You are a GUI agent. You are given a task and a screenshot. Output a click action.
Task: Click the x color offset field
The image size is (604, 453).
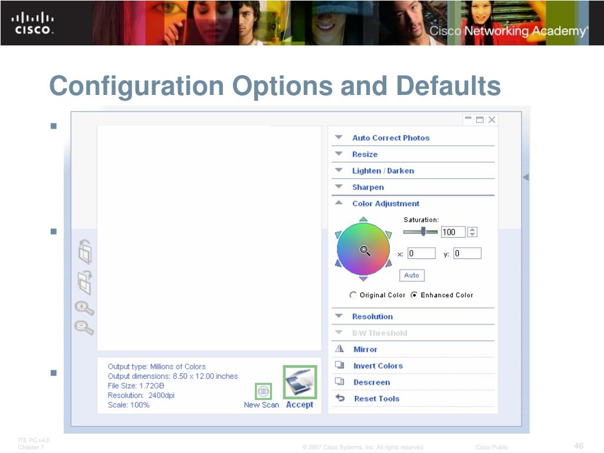point(421,254)
